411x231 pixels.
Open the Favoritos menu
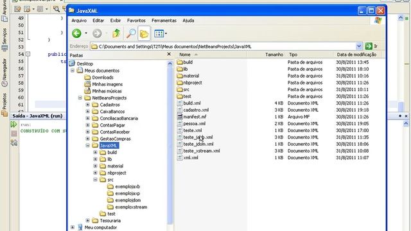pyautogui.click(x=136, y=21)
